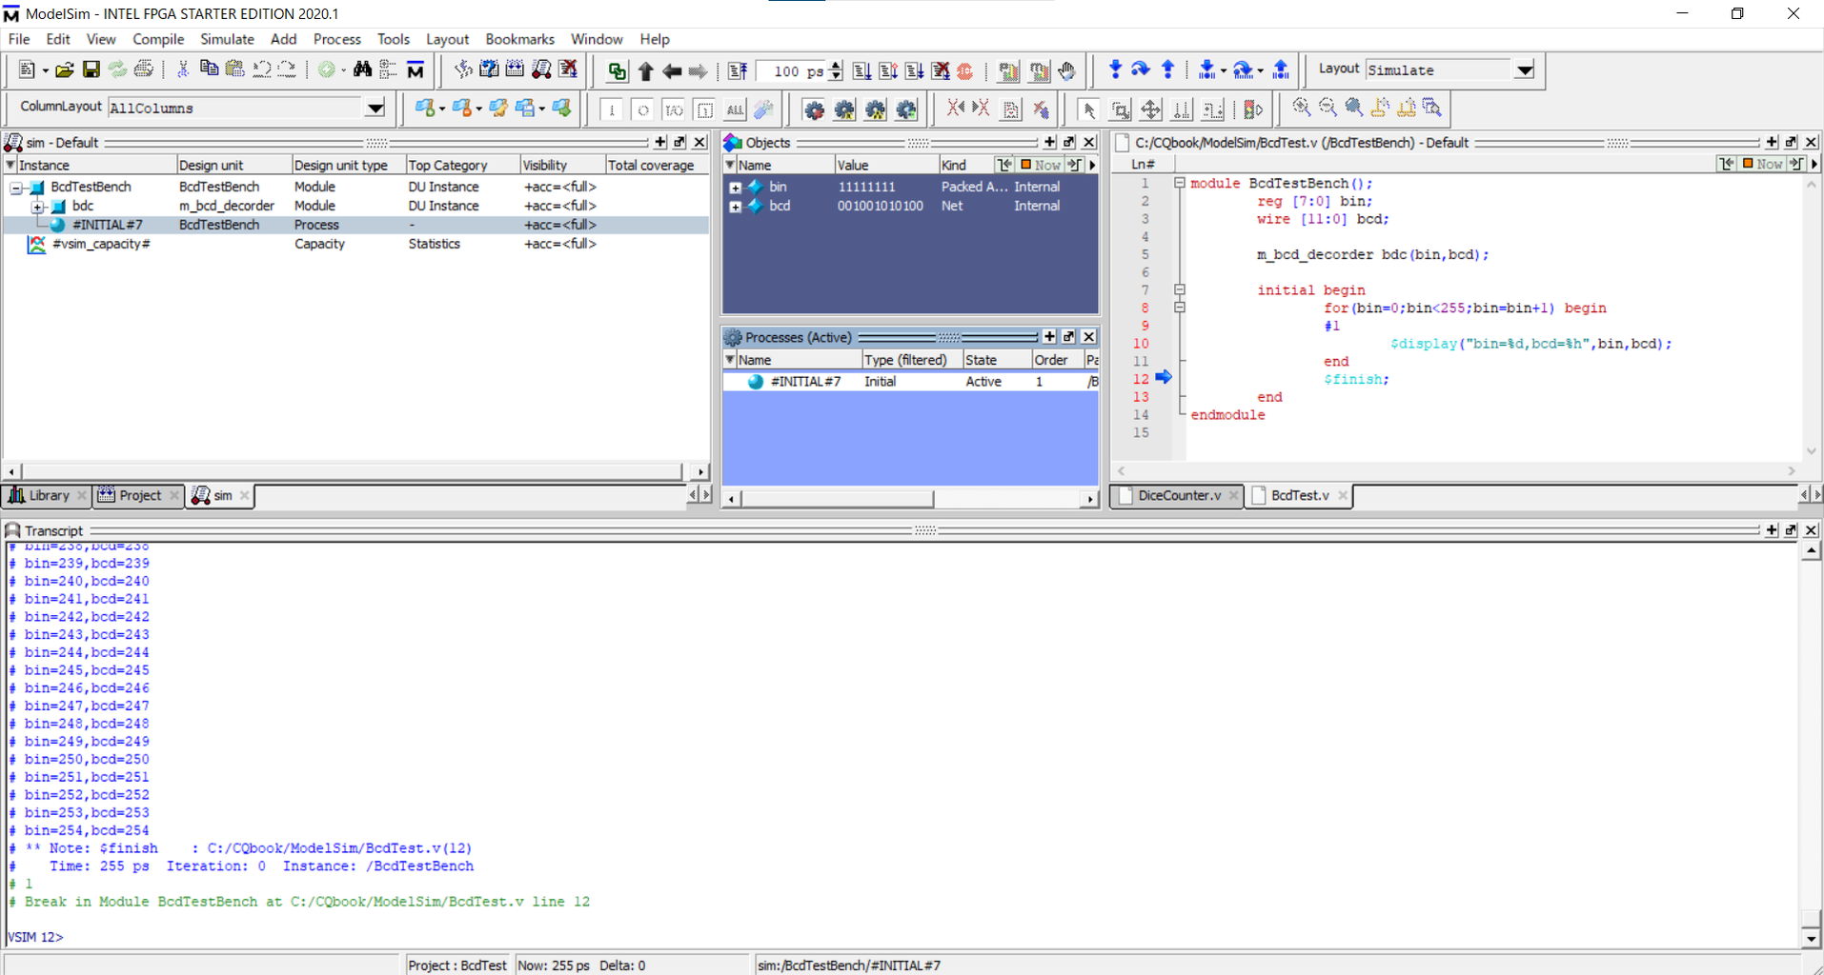1824x975 pixels.
Task: Toggle the select mode arrow cursor tool
Action: tap(1089, 109)
